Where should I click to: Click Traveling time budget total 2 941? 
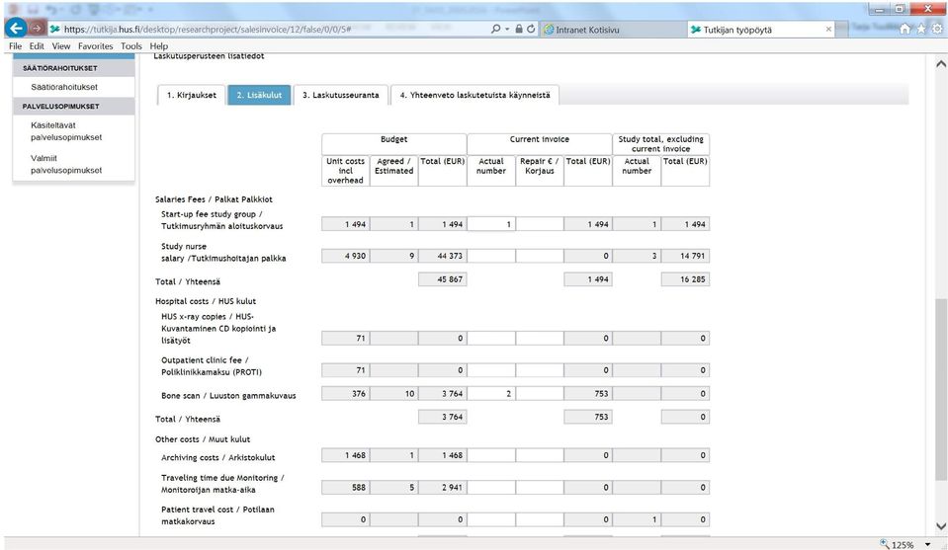[443, 487]
